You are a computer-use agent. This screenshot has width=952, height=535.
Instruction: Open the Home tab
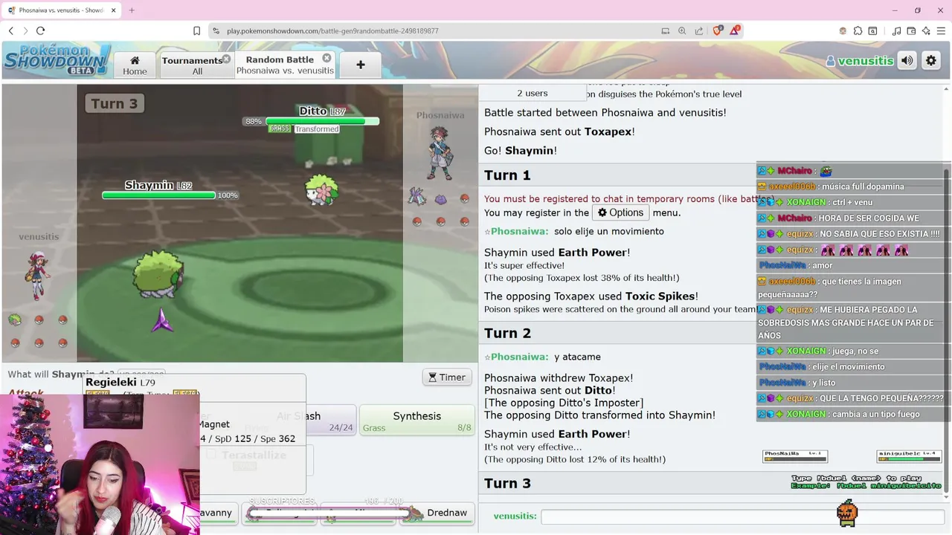coord(135,65)
